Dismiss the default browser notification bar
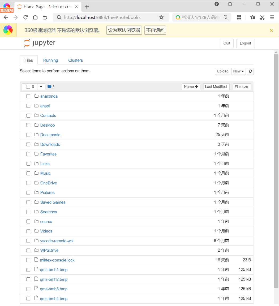The height and width of the screenshot is (306, 279). (271, 31)
